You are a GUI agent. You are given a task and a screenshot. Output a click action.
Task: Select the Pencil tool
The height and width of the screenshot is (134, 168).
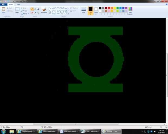click(x=32, y=9)
